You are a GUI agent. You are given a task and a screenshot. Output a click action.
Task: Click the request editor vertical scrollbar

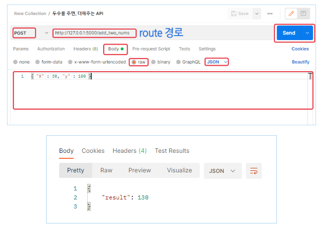(x=310, y=76)
